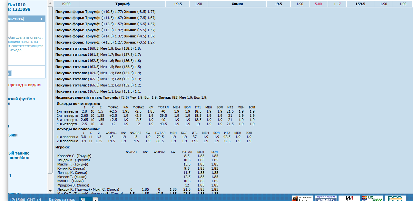Click the Триумф team name cell
The image size is (413, 201).
pos(122,4)
